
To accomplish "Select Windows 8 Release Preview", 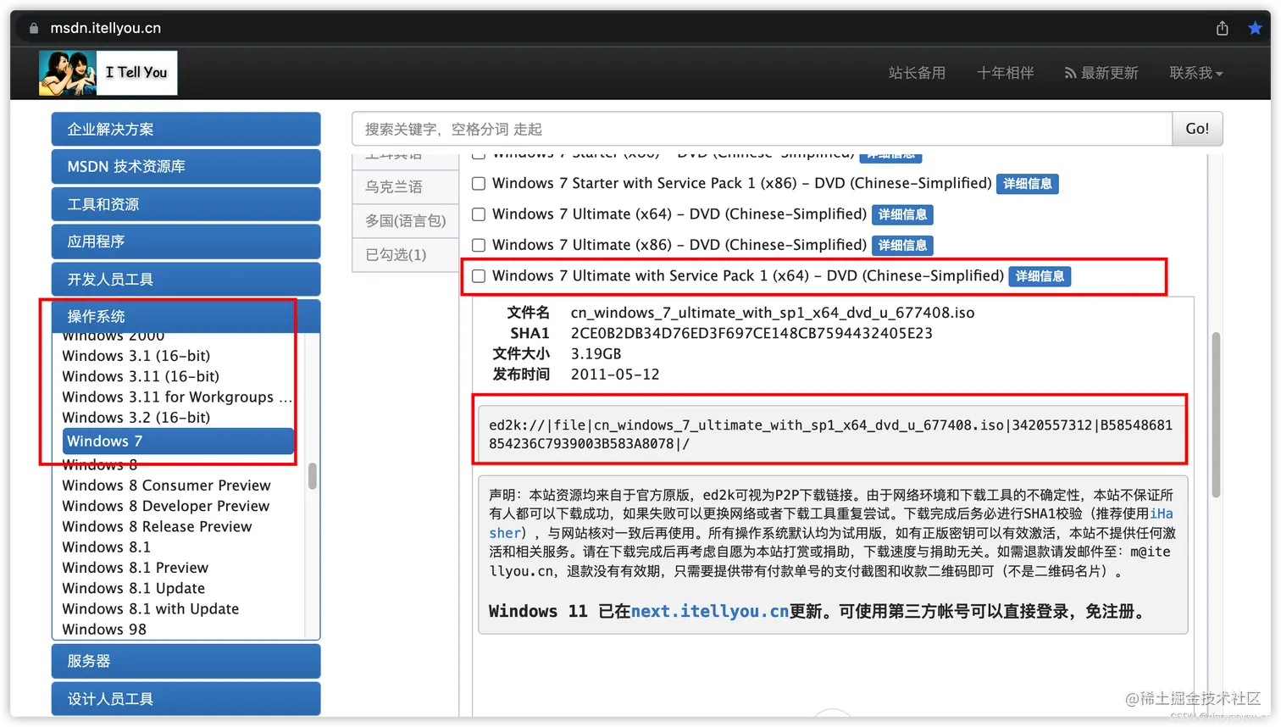I will click(x=157, y=526).
